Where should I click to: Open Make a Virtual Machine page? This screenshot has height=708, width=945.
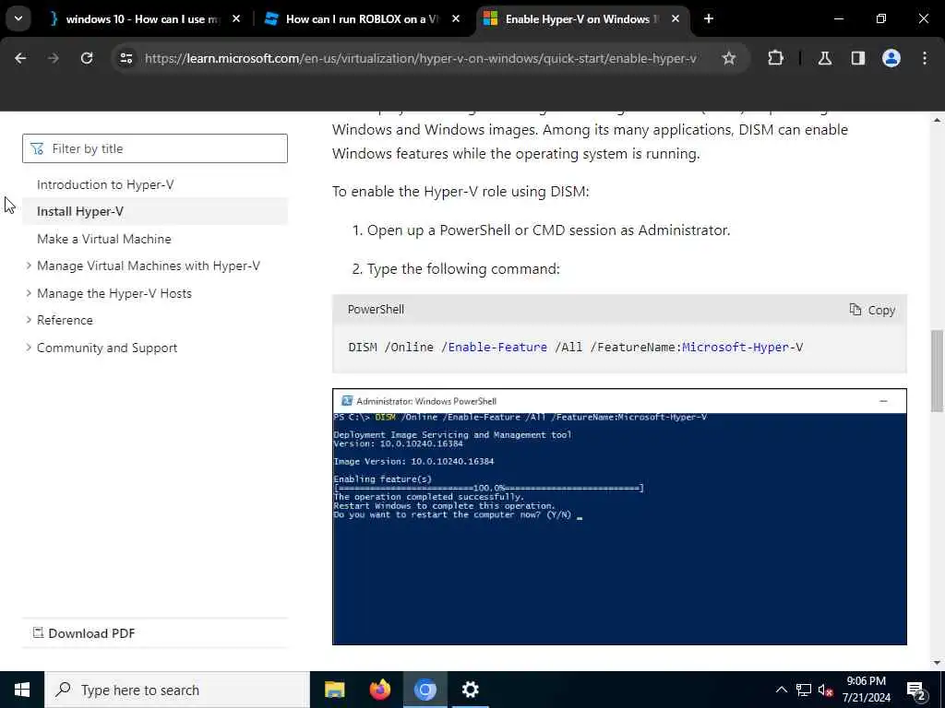(104, 239)
